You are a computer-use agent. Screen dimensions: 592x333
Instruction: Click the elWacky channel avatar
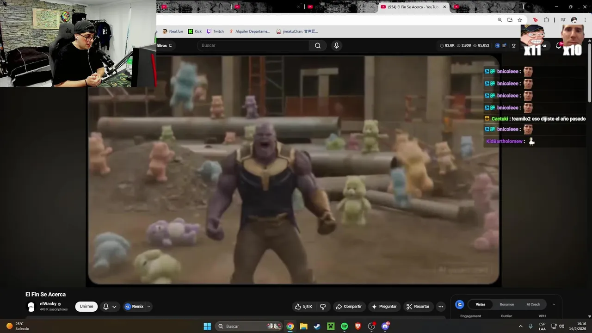coord(31,307)
